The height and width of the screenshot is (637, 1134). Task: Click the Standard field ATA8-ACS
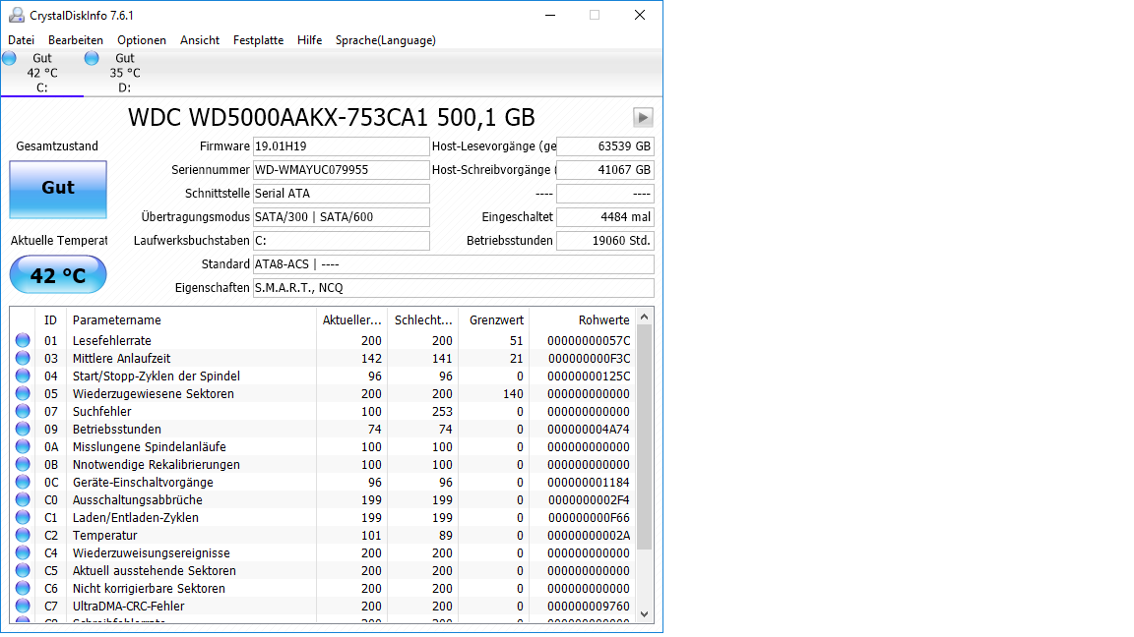pyautogui.click(x=454, y=264)
